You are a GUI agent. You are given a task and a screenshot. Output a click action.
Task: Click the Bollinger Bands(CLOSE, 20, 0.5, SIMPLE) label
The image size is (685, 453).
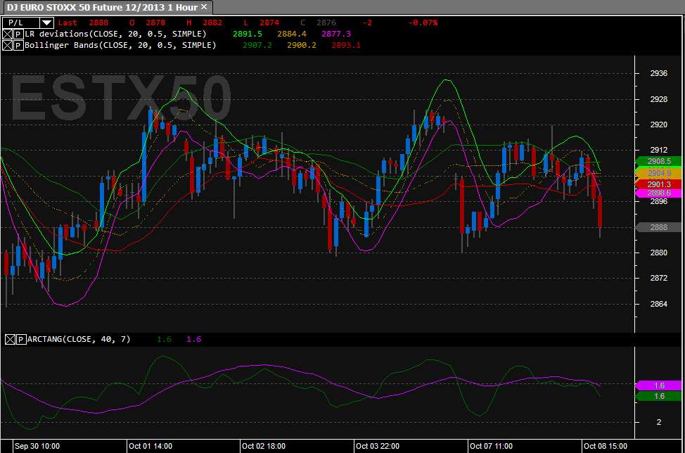point(120,45)
